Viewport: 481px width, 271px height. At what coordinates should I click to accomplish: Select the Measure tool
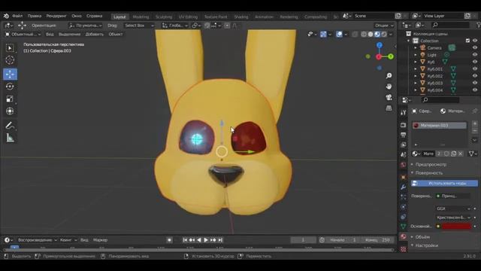10,138
